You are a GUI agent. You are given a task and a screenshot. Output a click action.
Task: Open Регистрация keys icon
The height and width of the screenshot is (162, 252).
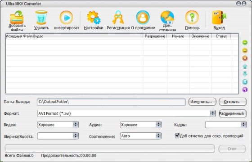(118, 18)
